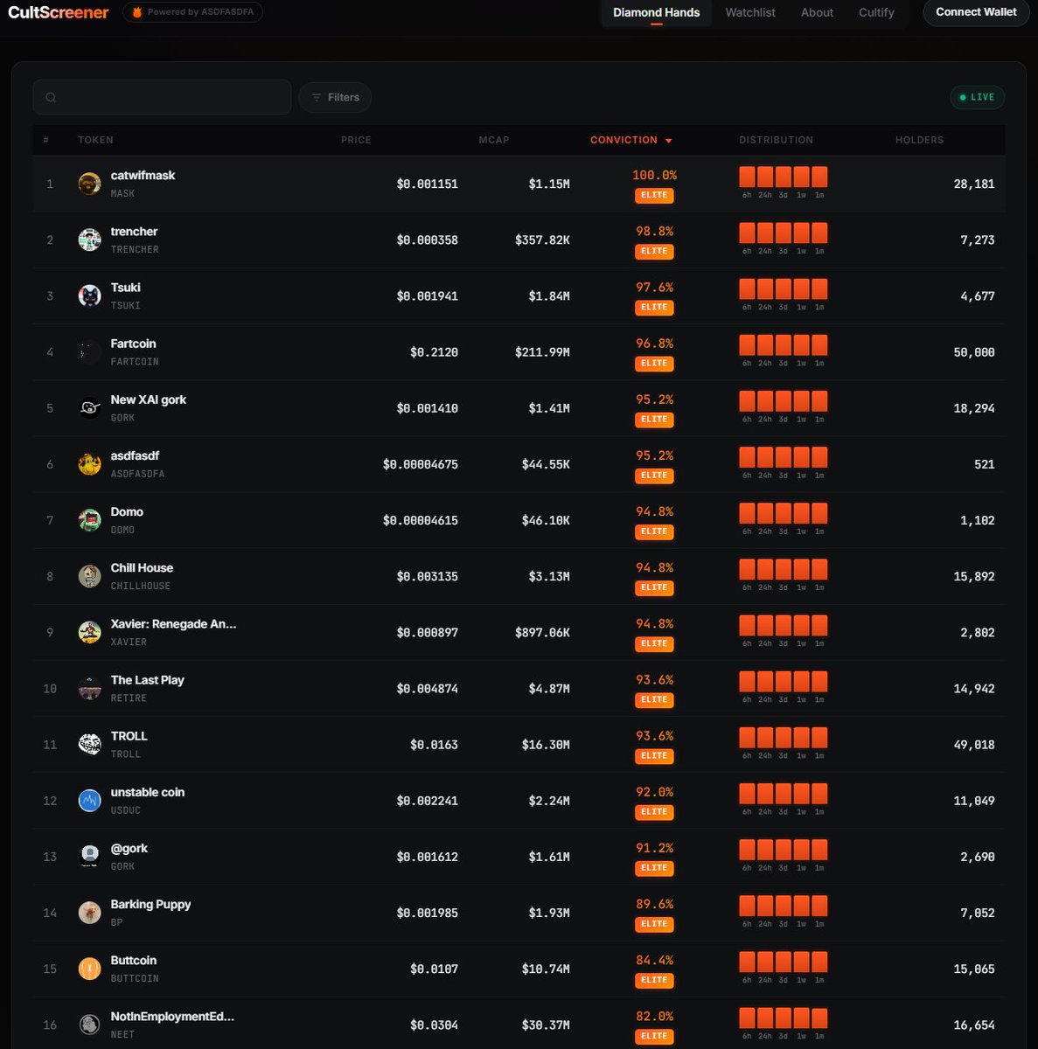Sort by the Token column header
The image size is (1038, 1049).
click(95, 140)
